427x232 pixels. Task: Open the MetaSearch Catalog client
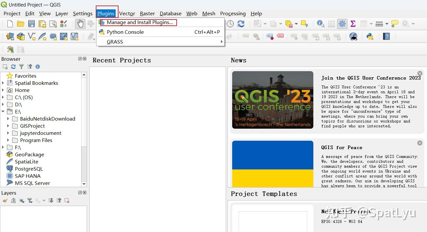point(354,37)
